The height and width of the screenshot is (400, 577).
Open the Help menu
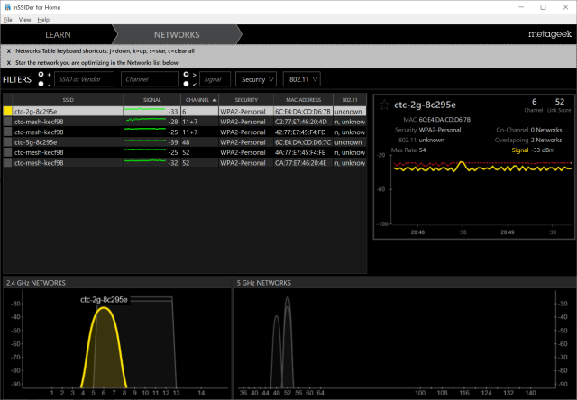[43, 20]
